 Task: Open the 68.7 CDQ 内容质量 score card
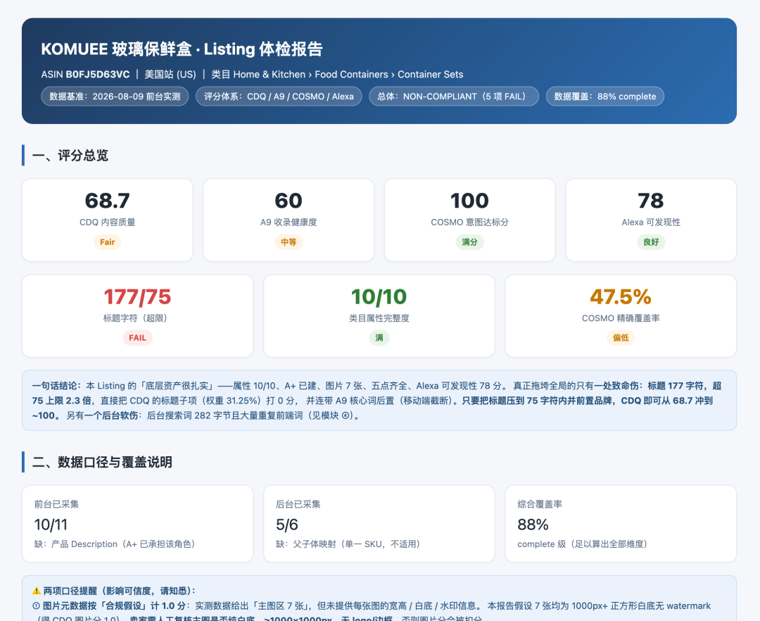(108, 220)
